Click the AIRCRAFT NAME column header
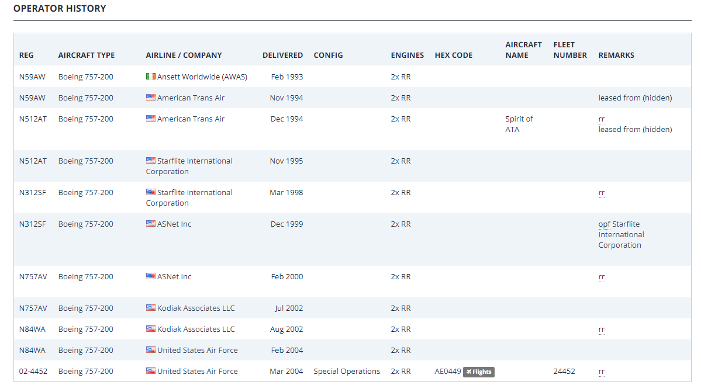 pos(523,50)
